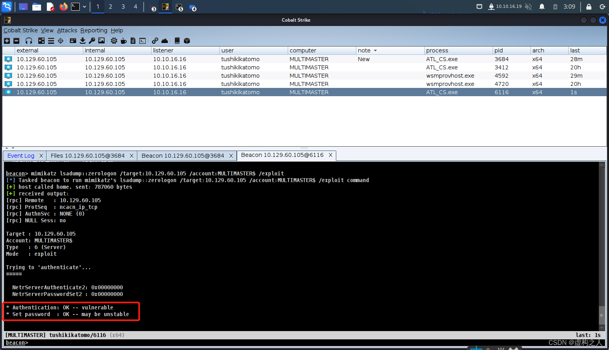Open screenshots via the picture icon
Viewport: 609px width, 350px height.
click(x=101, y=41)
